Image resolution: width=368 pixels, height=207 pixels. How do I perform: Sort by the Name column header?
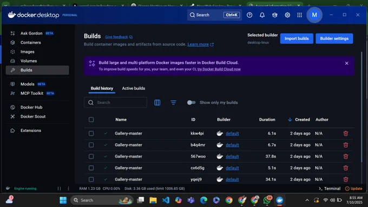pos(121,119)
